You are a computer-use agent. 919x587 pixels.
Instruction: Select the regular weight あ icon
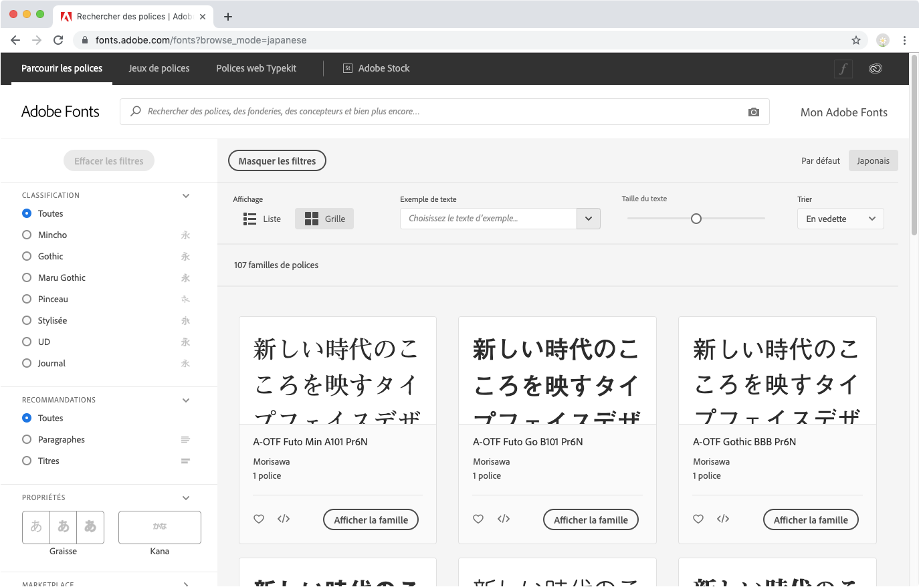click(x=64, y=527)
